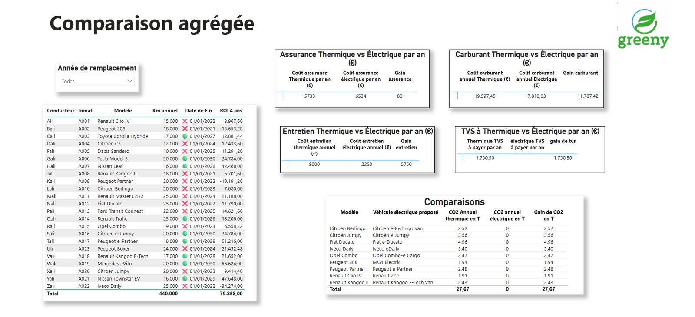Click red X for Iveco Daily row
Image resolution: width=695 pixels, height=317 pixels.
coord(185,286)
